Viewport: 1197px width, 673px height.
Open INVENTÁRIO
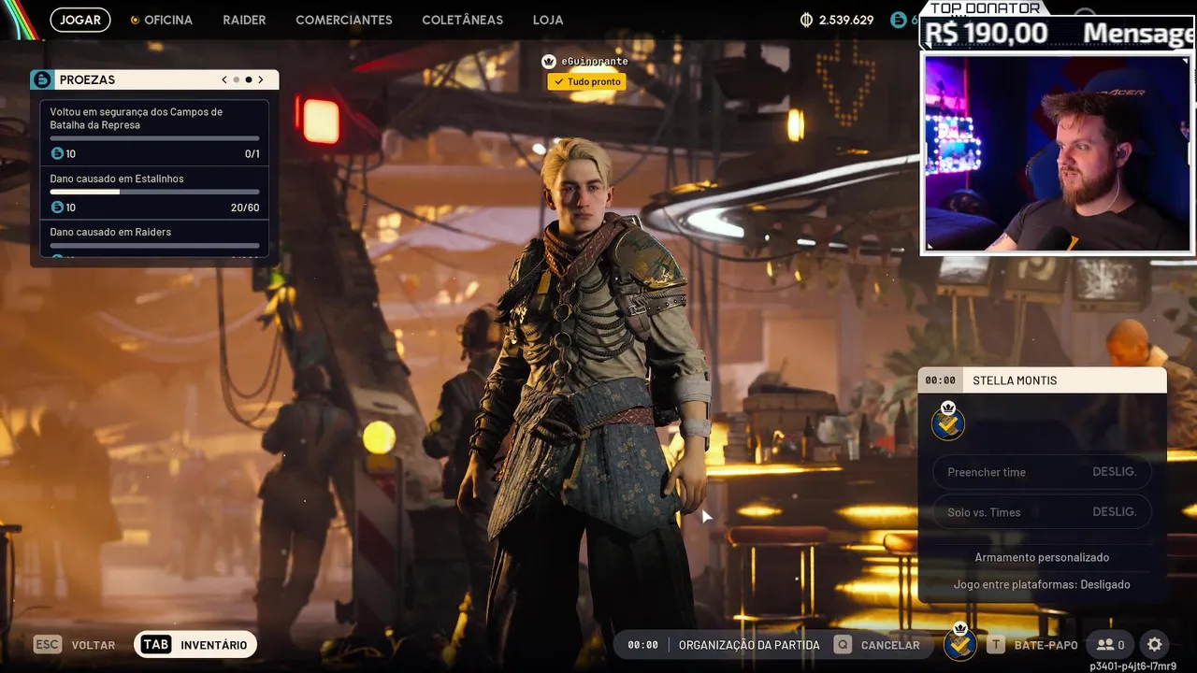pyautogui.click(x=214, y=645)
